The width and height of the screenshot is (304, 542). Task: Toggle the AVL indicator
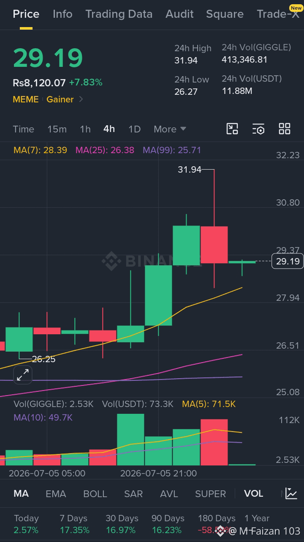coord(169,494)
